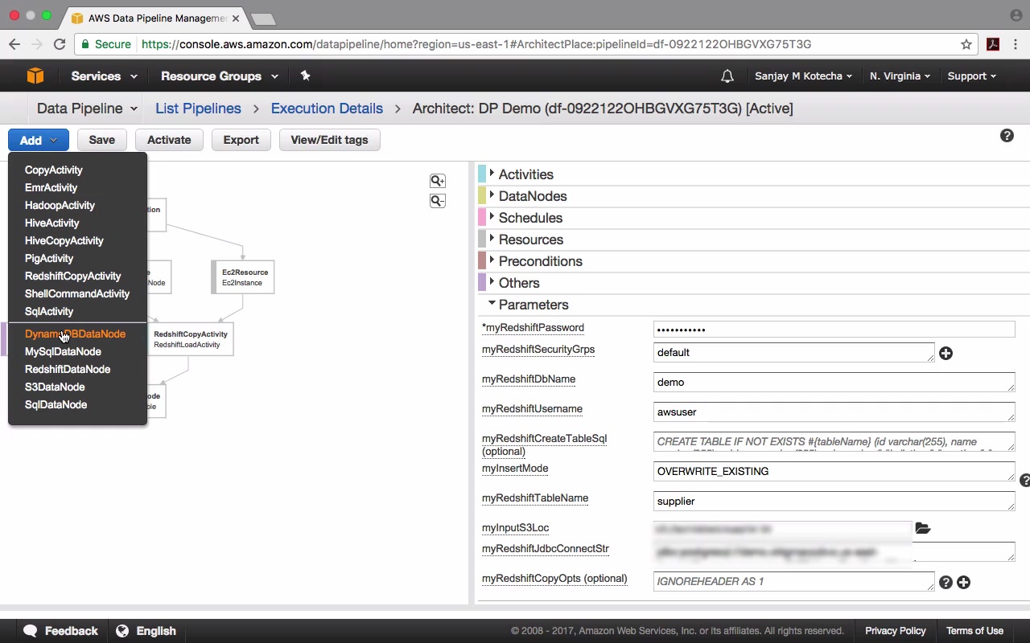Choose ShellCommandActivity from Add menu
Image resolution: width=1030 pixels, height=643 pixels.
[x=76, y=293]
